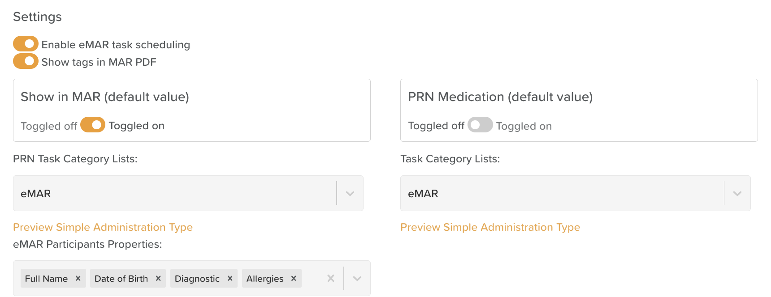The width and height of the screenshot is (771, 297).
Task: Turn on PRN Medication default toggle
Action: click(480, 125)
